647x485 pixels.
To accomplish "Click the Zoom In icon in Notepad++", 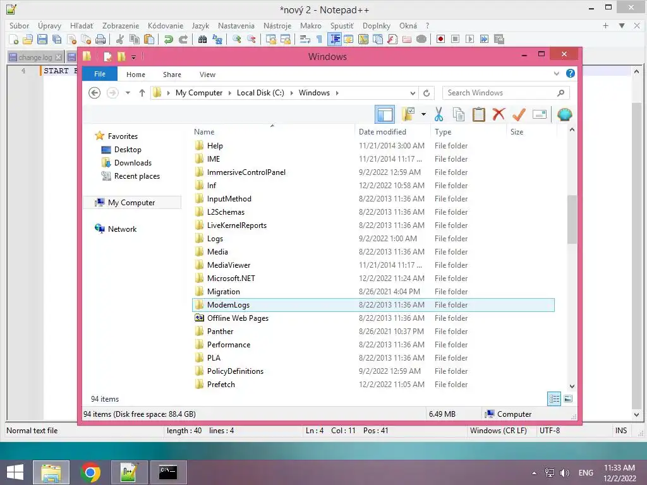I will click(x=237, y=39).
